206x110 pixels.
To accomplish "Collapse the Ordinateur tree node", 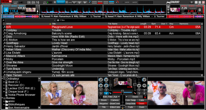I will [x=3, y=79].
